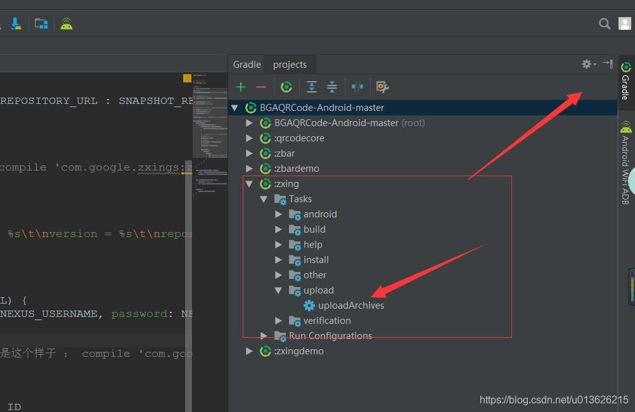Expand BGAQRCode-Android-master (root) node

pos(250,123)
